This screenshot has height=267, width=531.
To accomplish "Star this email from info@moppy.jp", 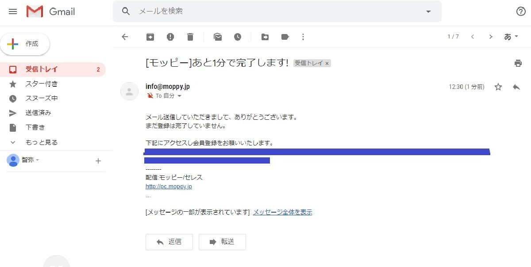I will [x=498, y=87].
